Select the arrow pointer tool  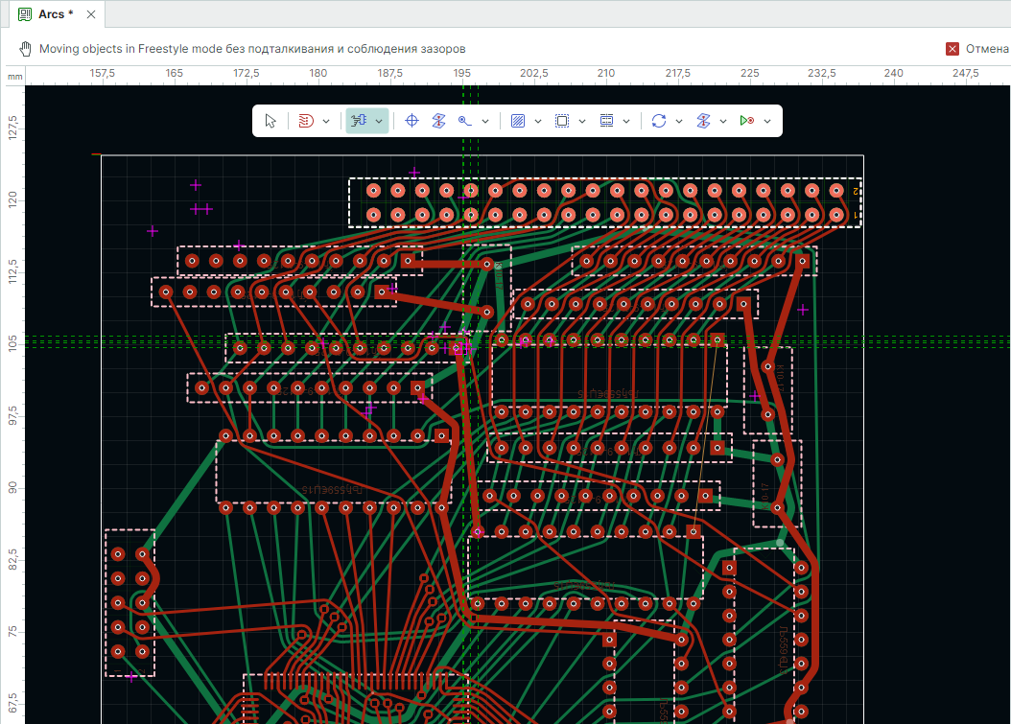pos(270,121)
